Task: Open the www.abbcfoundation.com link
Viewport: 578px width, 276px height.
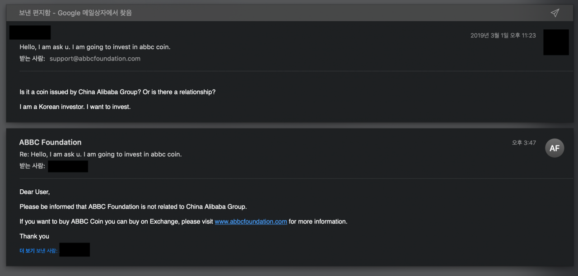Action: point(251,221)
